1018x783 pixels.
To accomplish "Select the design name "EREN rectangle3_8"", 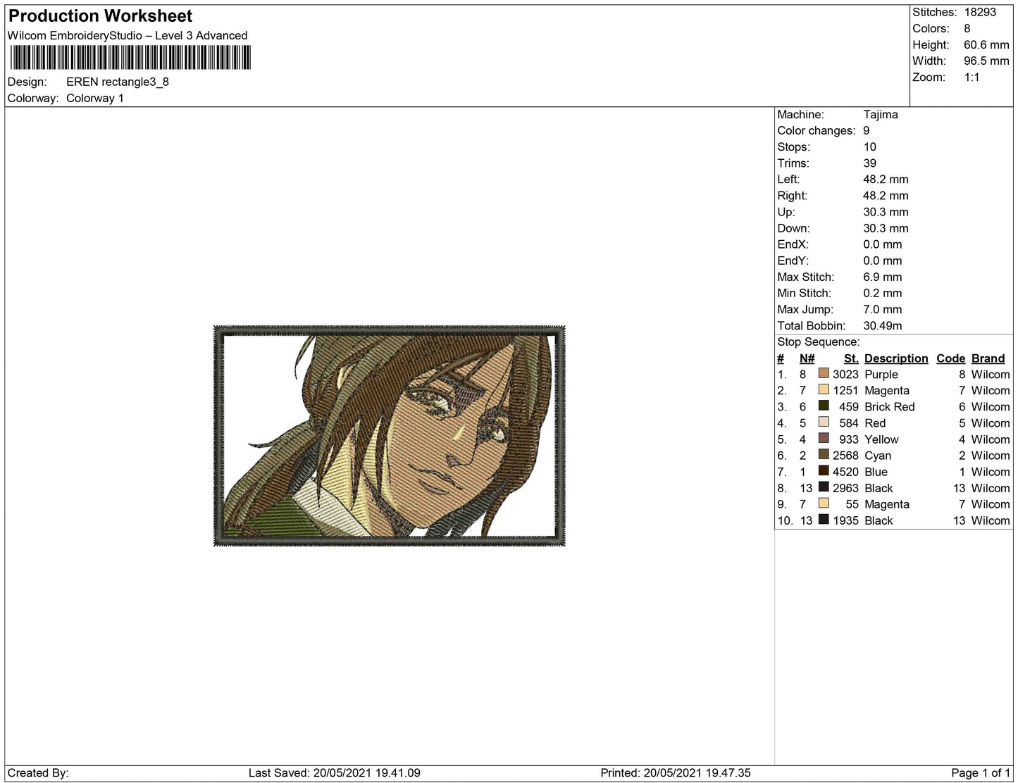I will (118, 82).
